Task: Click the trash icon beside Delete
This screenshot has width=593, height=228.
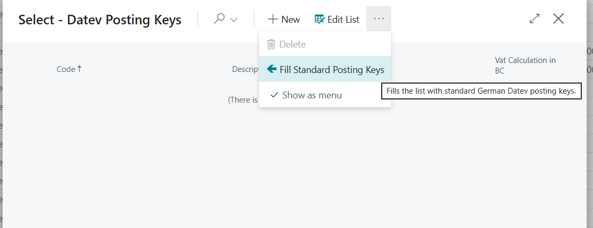Action: point(271,44)
